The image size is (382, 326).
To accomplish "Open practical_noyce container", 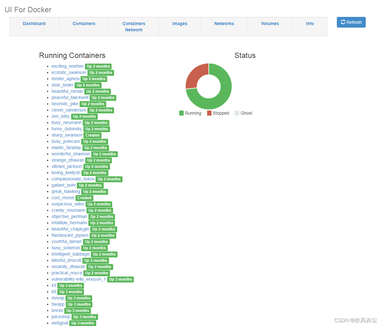I will pyautogui.click(x=67, y=273).
